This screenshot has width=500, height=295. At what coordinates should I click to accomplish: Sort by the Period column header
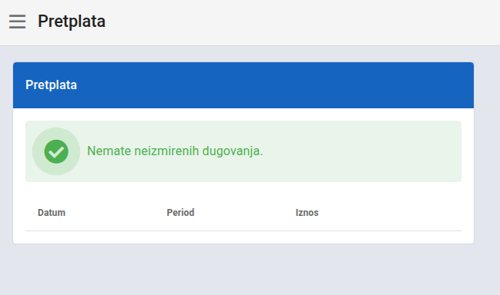[180, 212]
